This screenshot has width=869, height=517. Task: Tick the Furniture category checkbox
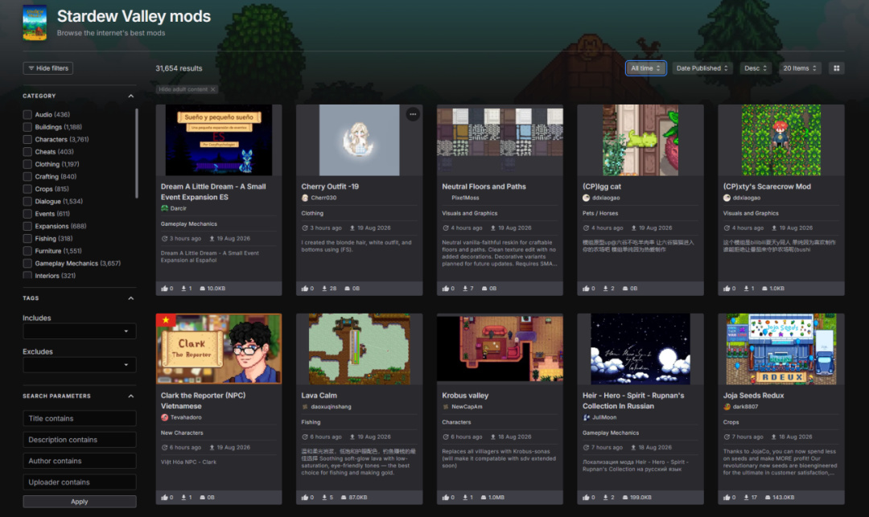27,251
